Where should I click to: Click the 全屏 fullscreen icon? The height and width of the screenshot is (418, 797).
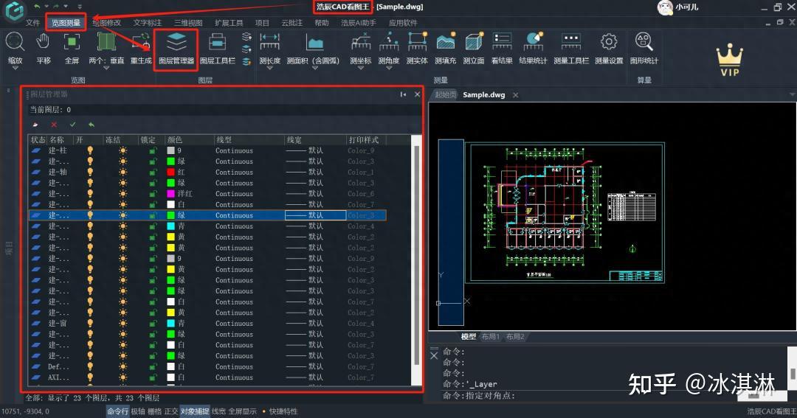point(72,41)
